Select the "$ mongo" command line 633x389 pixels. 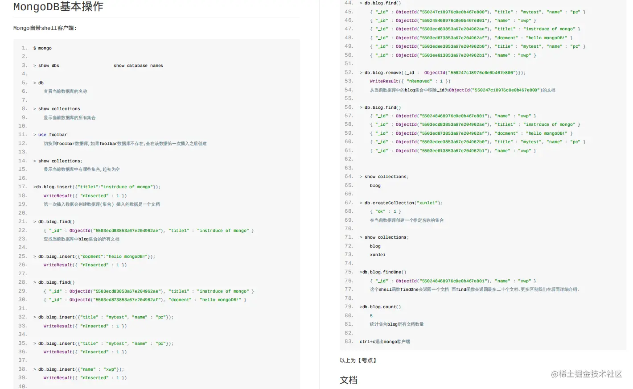[43, 48]
